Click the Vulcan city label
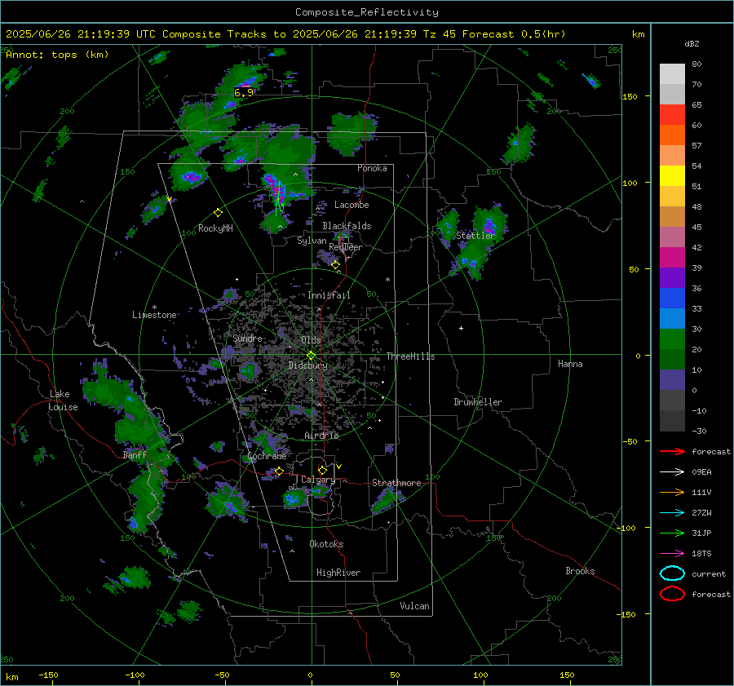The image size is (734, 686). [x=414, y=606]
